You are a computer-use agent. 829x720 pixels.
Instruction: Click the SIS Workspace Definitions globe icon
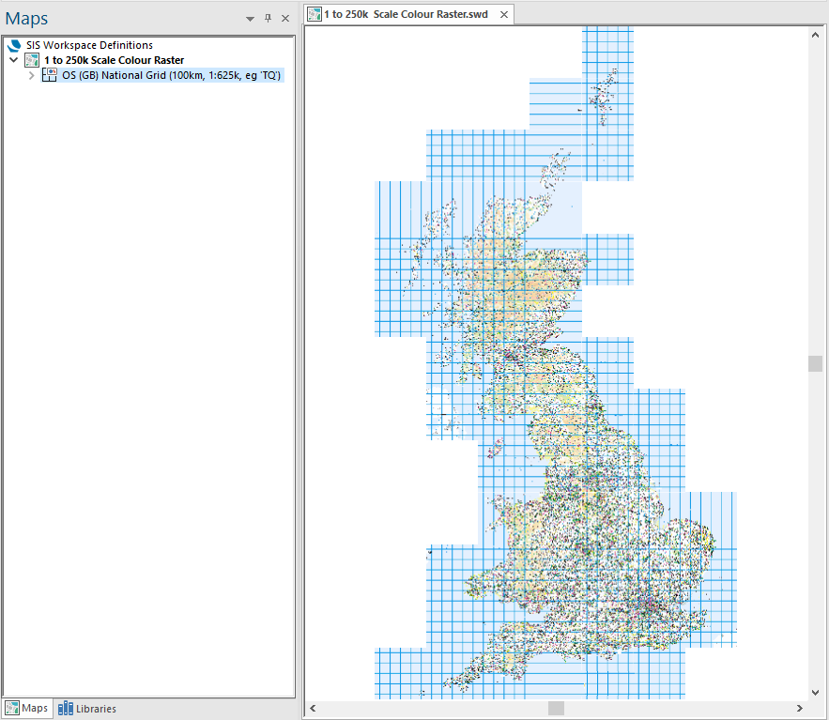pyautogui.click(x=14, y=45)
